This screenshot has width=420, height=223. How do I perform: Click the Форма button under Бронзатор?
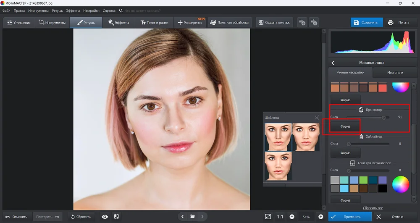click(x=345, y=126)
